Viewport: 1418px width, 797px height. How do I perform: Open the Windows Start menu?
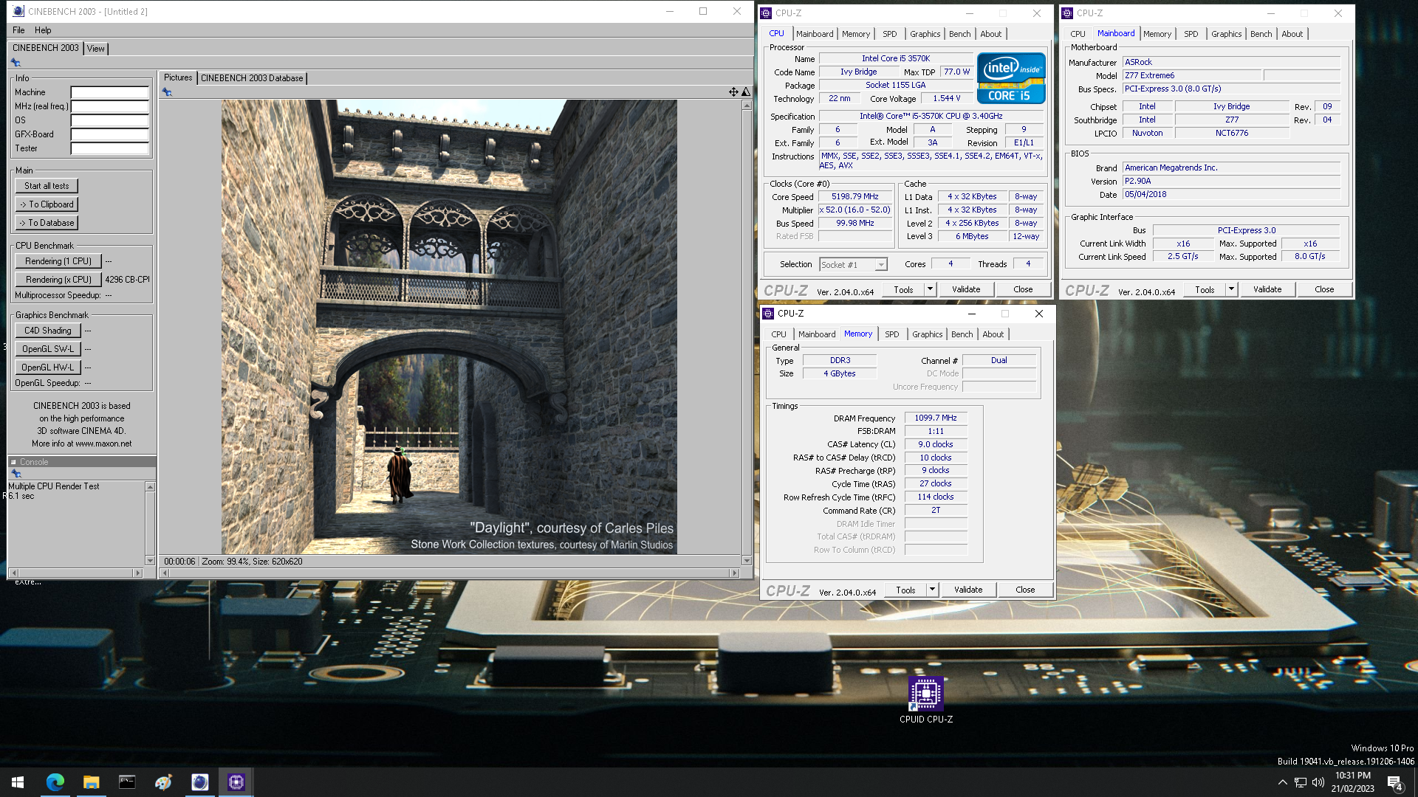pos(18,782)
